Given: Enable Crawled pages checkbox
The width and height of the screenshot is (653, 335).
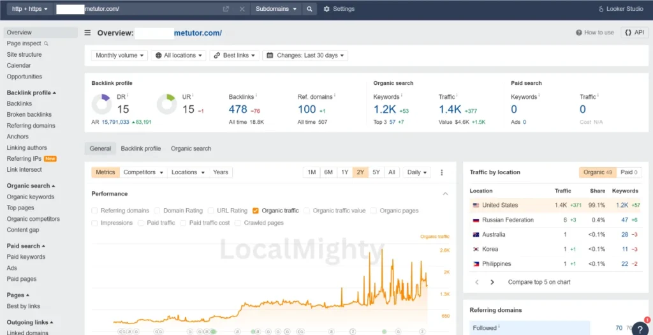Looking at the screenshot, I should pos(238,223).
